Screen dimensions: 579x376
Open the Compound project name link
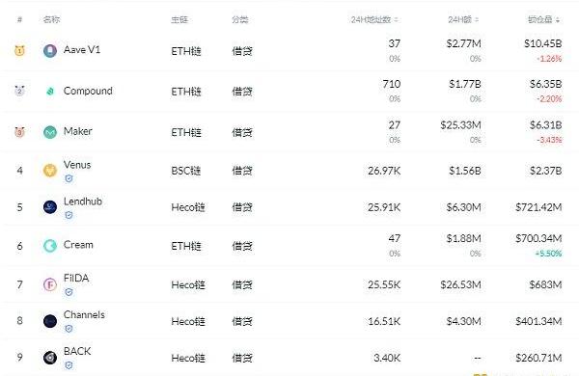[x=88, y=91]
